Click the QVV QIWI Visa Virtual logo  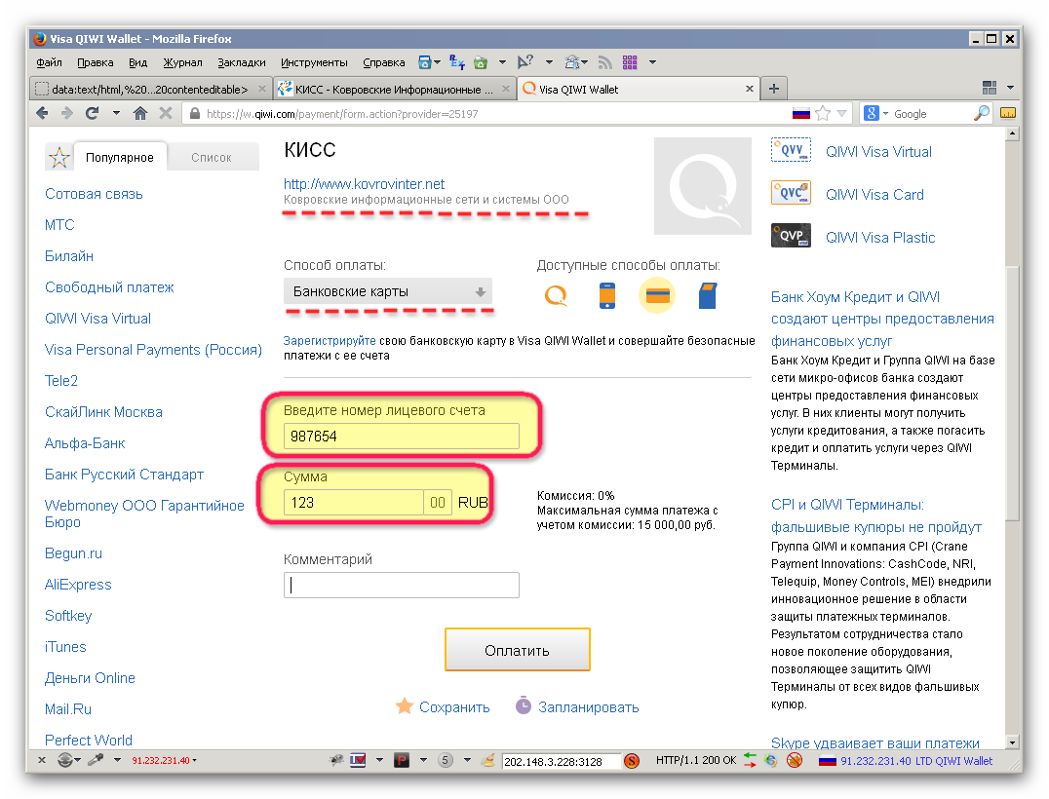pyautogui.click(x=791, y=150)
